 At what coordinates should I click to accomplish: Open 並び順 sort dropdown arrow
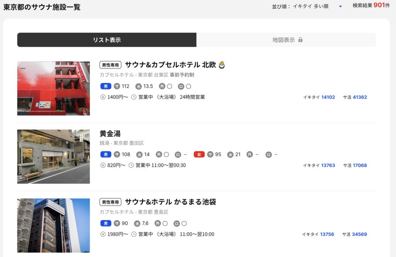340,7
